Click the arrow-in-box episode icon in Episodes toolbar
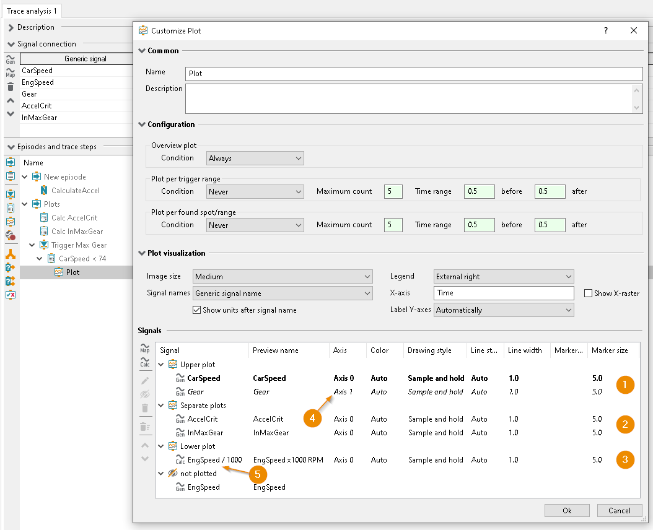The width and height of the screenshot is (653, 530). 11,162
